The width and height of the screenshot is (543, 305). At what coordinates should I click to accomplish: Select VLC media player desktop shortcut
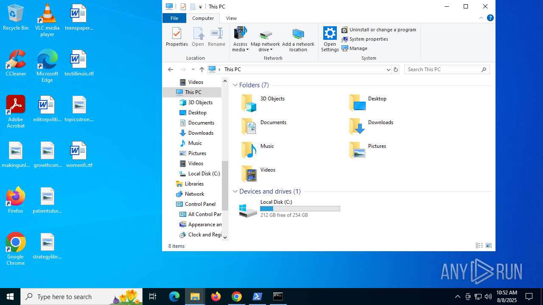[x=47, y=20]
